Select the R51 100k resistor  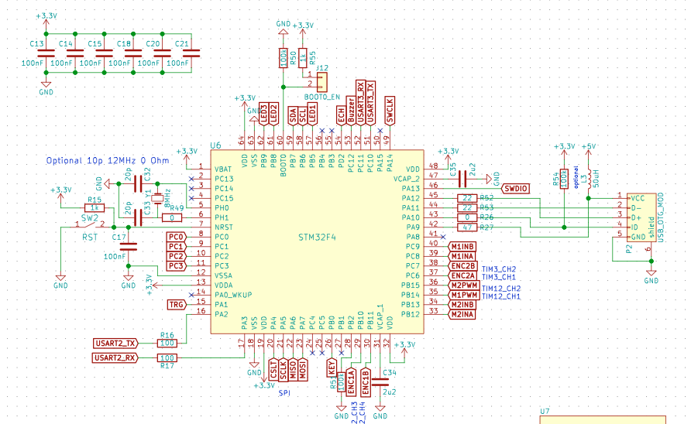[341, 381]
